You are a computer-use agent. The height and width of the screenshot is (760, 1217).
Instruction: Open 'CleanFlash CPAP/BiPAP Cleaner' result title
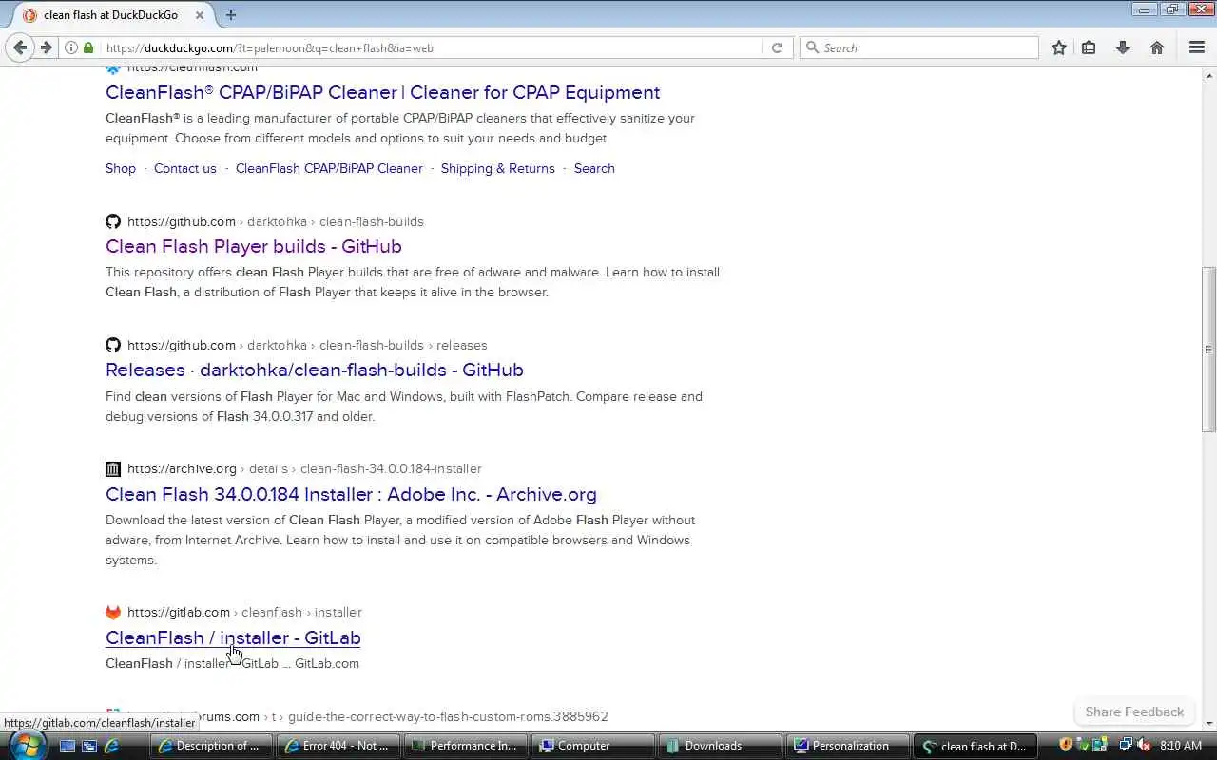[x=382, y=92]
